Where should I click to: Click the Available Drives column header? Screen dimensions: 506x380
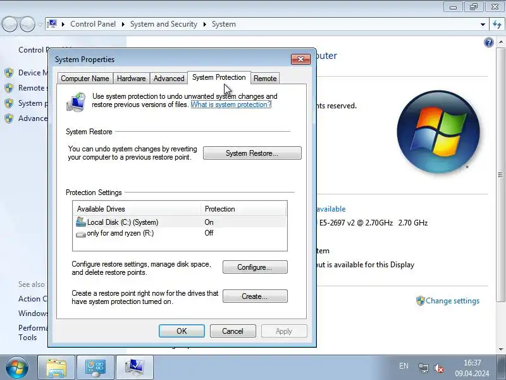[x=137, y=209]
